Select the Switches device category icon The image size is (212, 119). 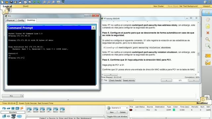click(8, 108)
